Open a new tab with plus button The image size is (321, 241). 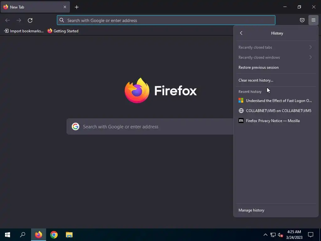pyautogui.click(x=76, y=7)
